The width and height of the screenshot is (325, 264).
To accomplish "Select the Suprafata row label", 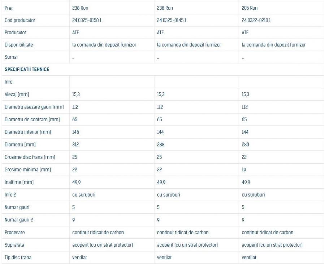I will (x=14, y=245).
